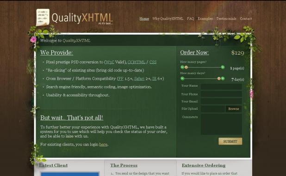The height and width of the screenshot is (176, 286).
Task: Click the '7 day(s)' value
Action: click(x=238, y=79)
